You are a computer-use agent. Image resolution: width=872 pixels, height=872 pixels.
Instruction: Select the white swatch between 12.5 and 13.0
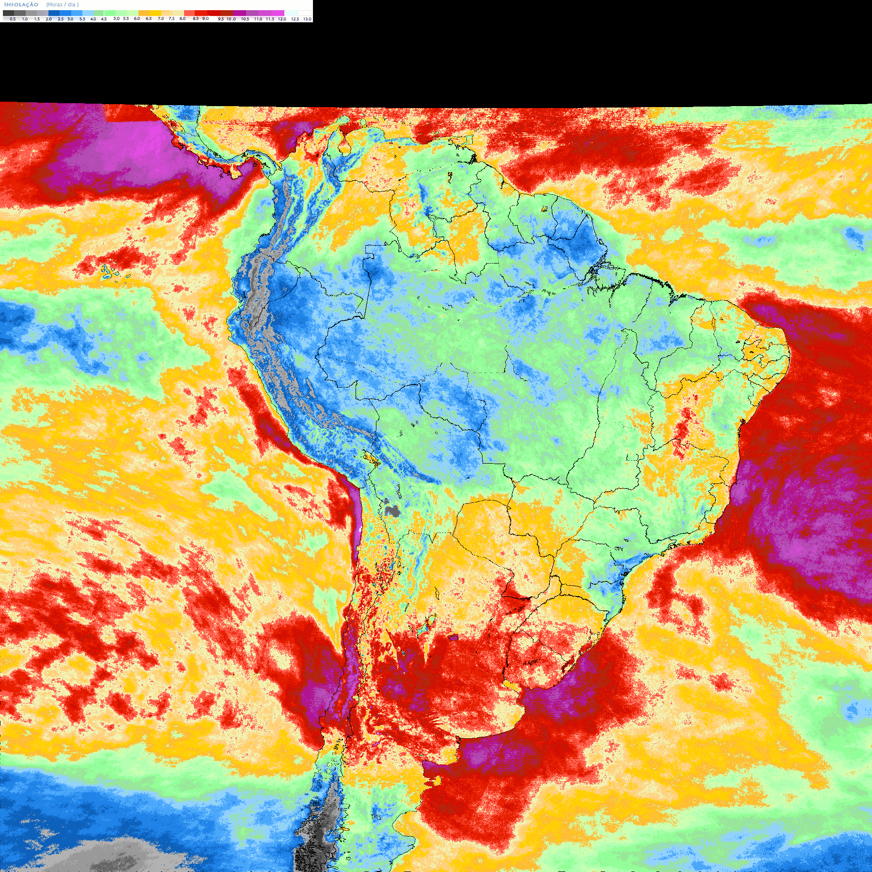304,13
